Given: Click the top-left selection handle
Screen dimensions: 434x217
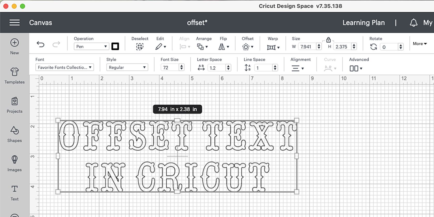Looking at the screenshot, I should coord(58,120).
